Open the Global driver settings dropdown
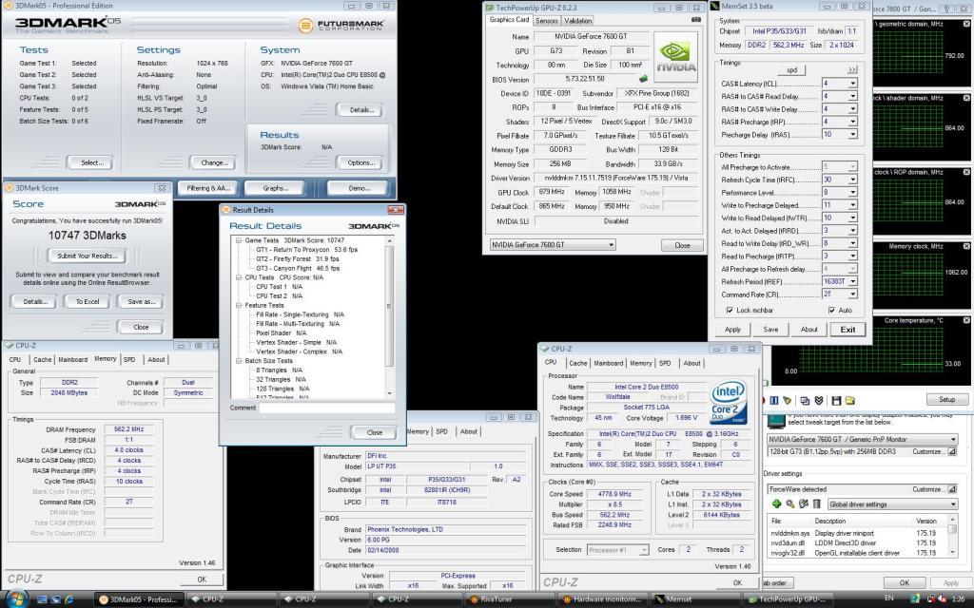Screen dimensions: 974x608 pos(892,503)
